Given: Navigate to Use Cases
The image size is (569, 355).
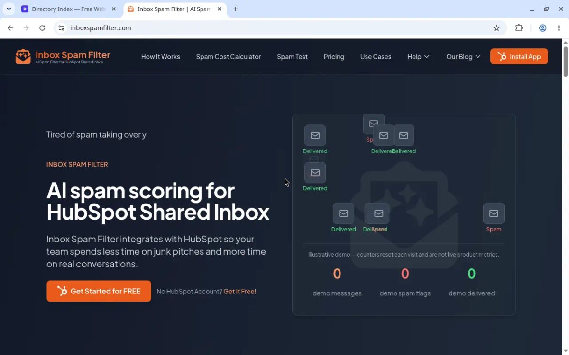Looking at the screenshot, I should pos(376,57).
